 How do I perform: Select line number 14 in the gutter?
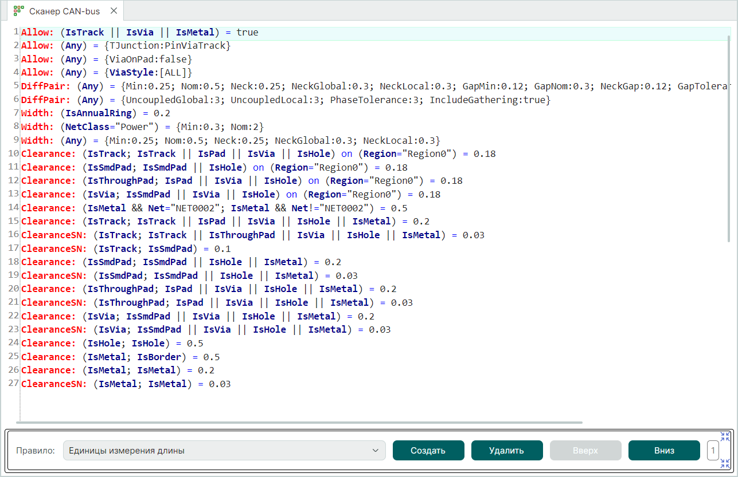coord(13,207)
